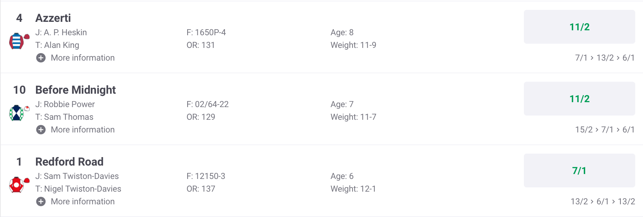
Task: Bet on Redford Road at 7/1
Action: tap(579, 170)
